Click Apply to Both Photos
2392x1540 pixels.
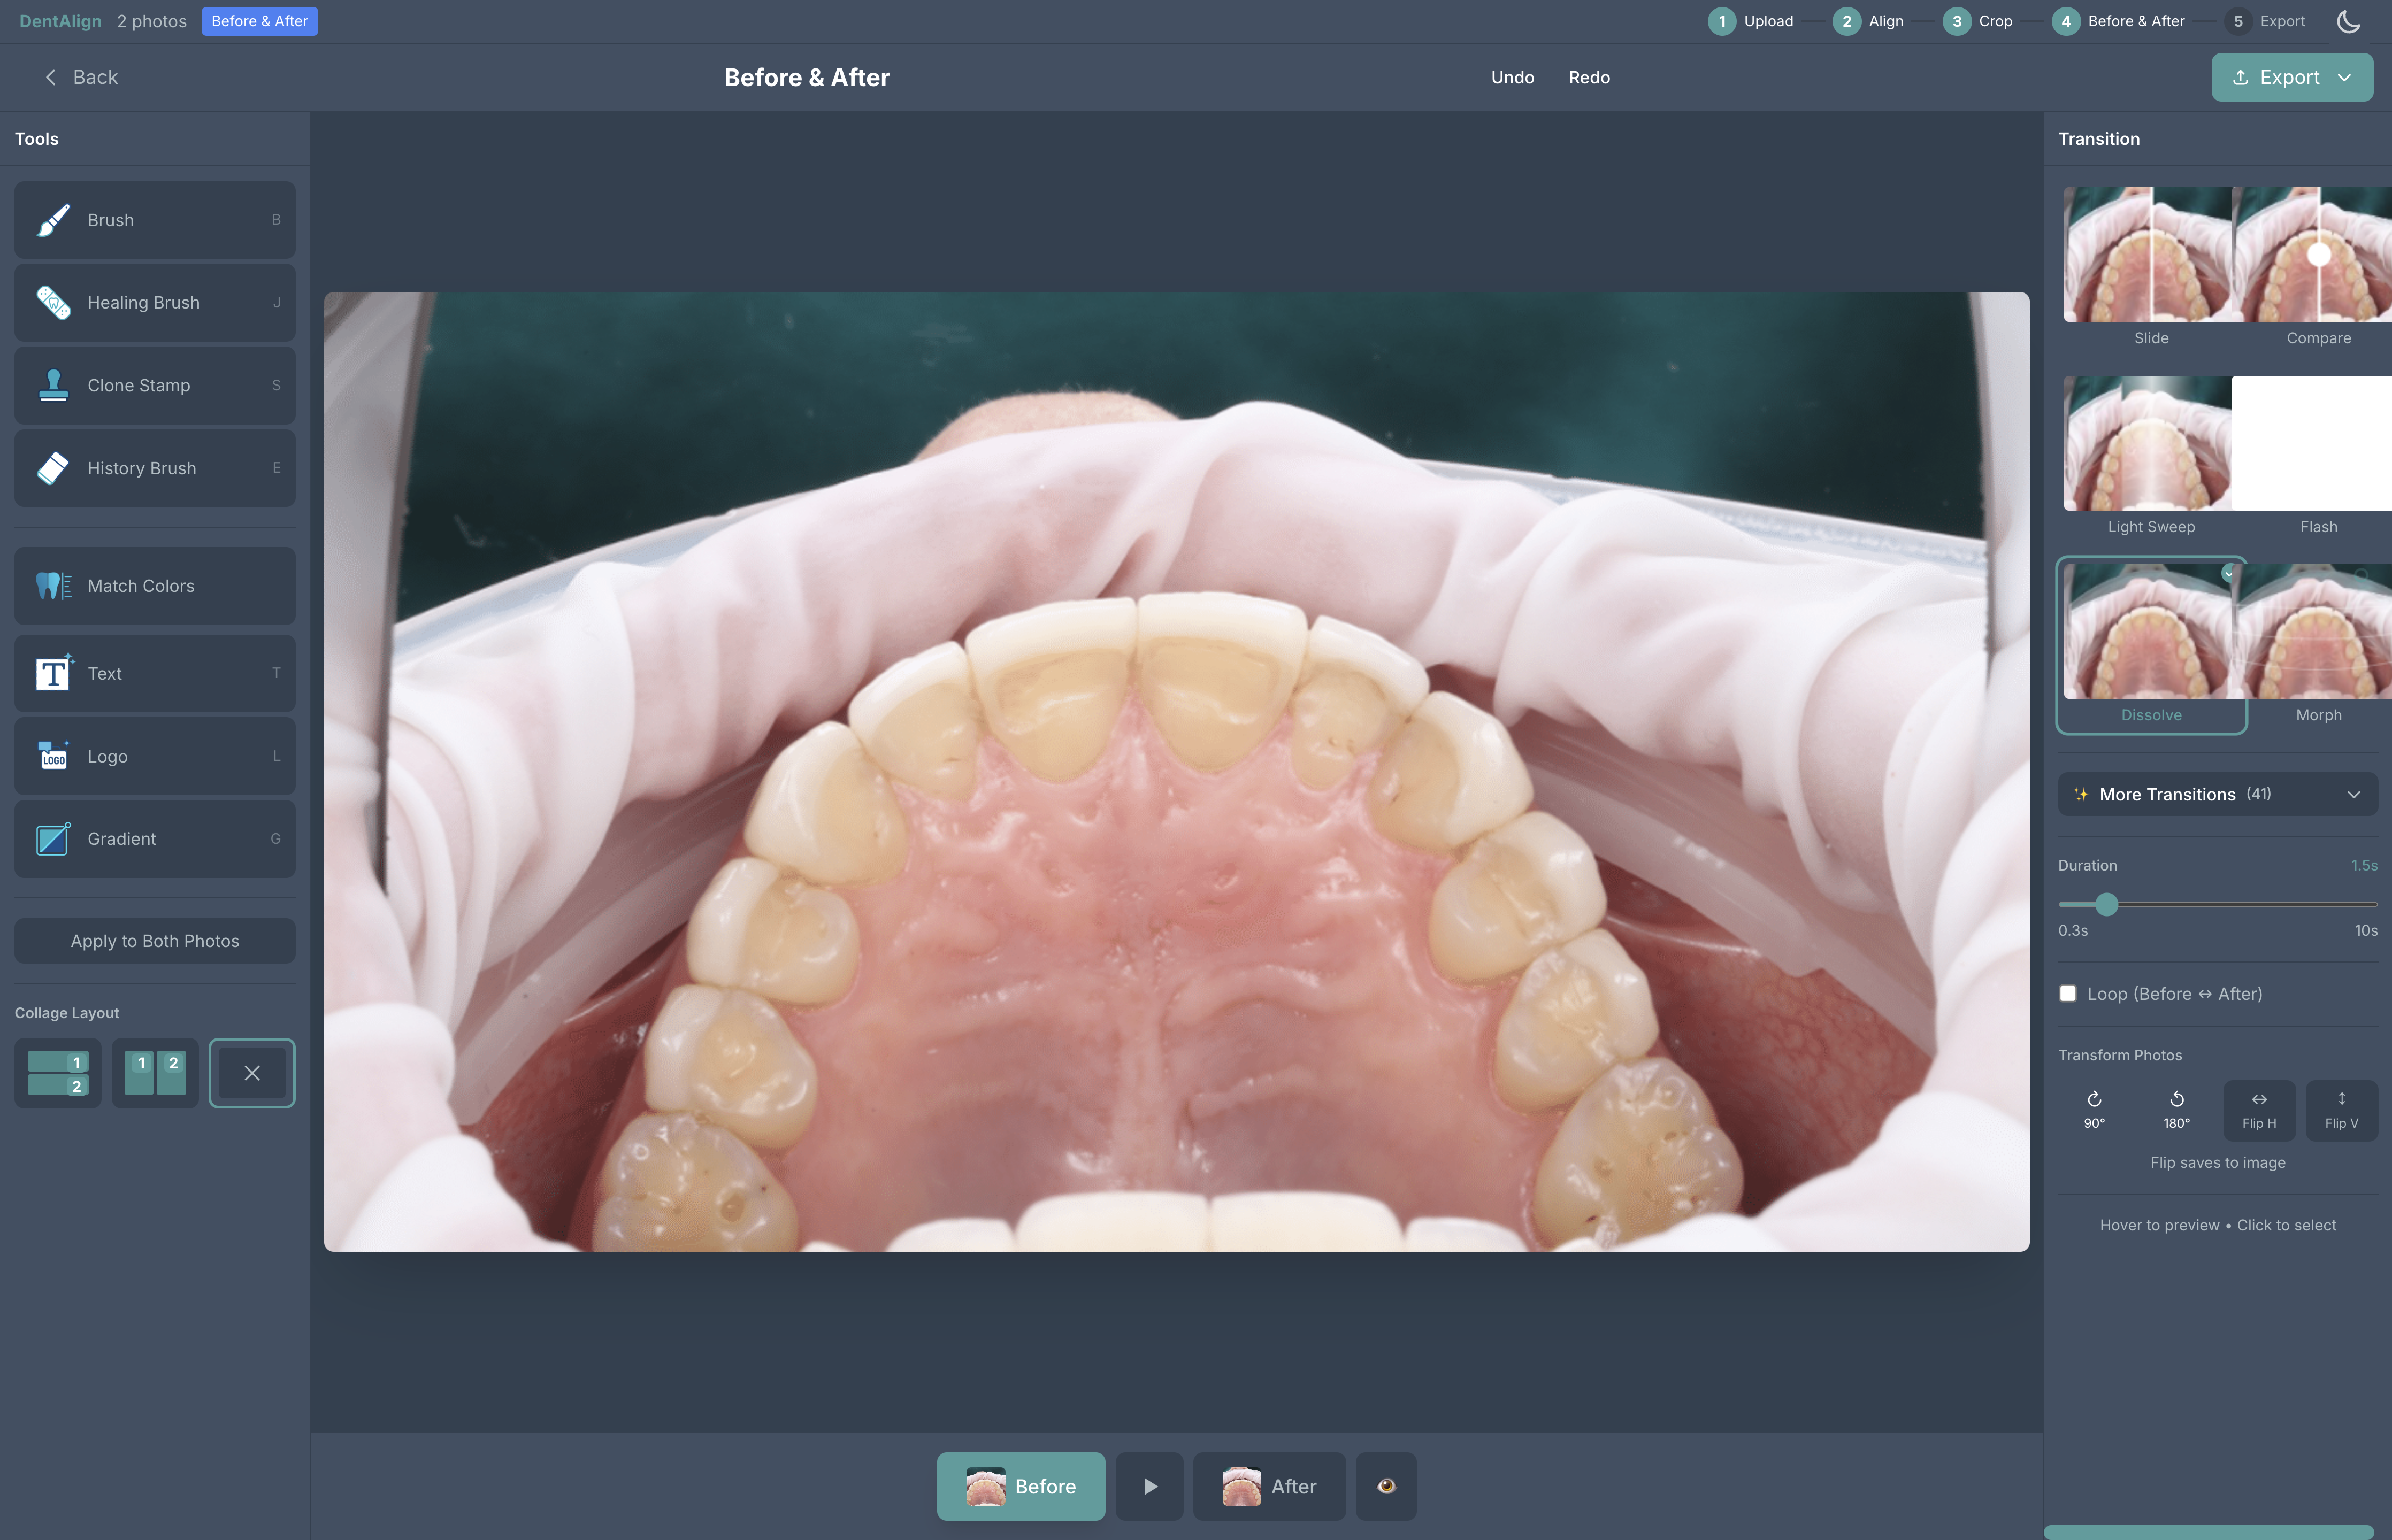[x=154, y=941]
